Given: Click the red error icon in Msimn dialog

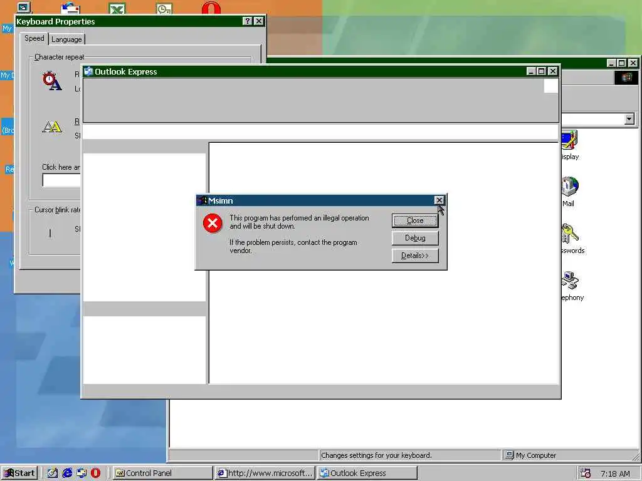Looking at the screenshot, I should click(x=213, y=223).
